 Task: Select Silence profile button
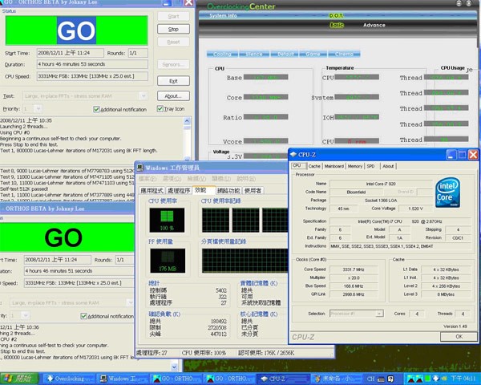click(254, 54)
